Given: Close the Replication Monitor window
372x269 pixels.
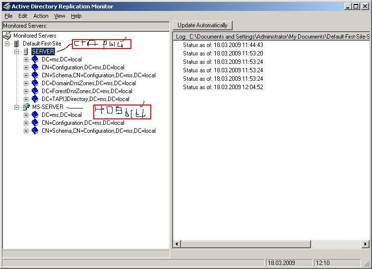Looking at the screenshot, I should tap(365, 6).
